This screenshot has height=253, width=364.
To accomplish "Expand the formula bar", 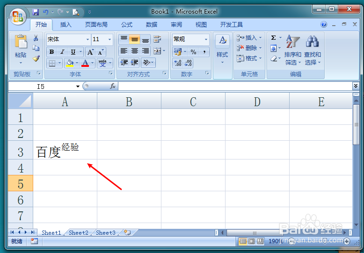I will pyautogui.click(x=356, y=86).
